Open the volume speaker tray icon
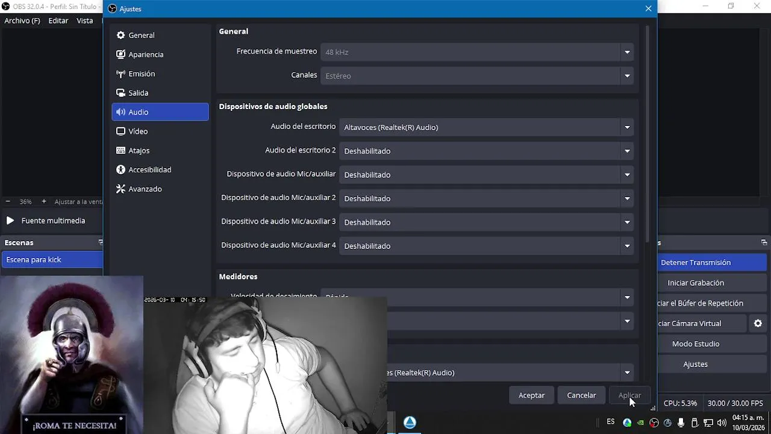Viewport: 771px width, 434px height. (x=722, y=423)
